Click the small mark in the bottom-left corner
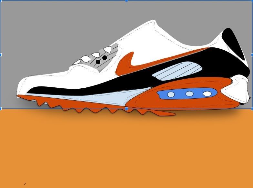The image size is (253, 188). pos(25,184)
